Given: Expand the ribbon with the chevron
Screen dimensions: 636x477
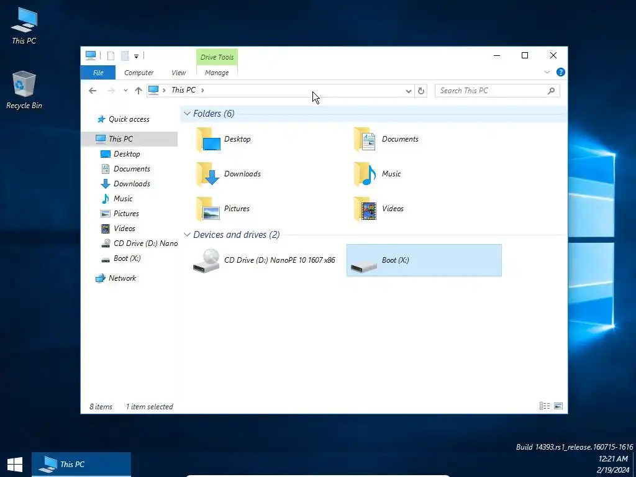Looking at the screenshot, I should (547, 72).
